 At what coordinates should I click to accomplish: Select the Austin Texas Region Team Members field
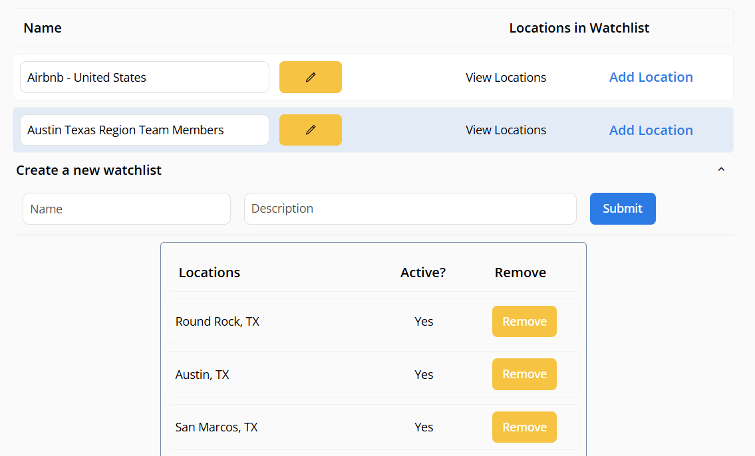[144, 130]
